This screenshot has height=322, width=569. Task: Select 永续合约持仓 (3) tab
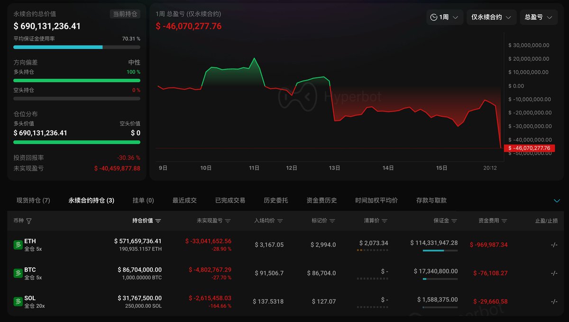[92, 200]
